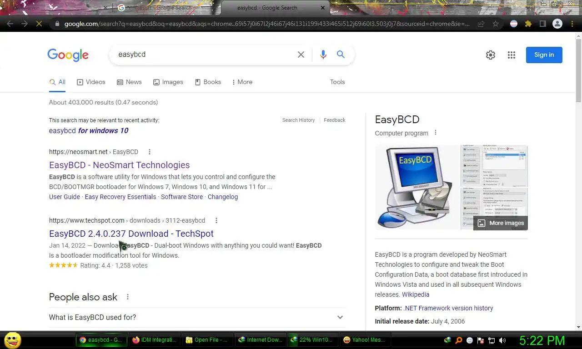This screenshot has width=582, height=349.
Task: Open the Software Store sitelink
Action: 182,197
